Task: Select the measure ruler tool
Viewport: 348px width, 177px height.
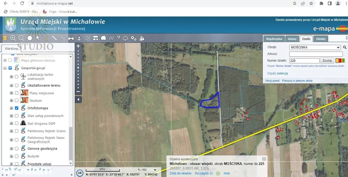Action: pos(54,38)
